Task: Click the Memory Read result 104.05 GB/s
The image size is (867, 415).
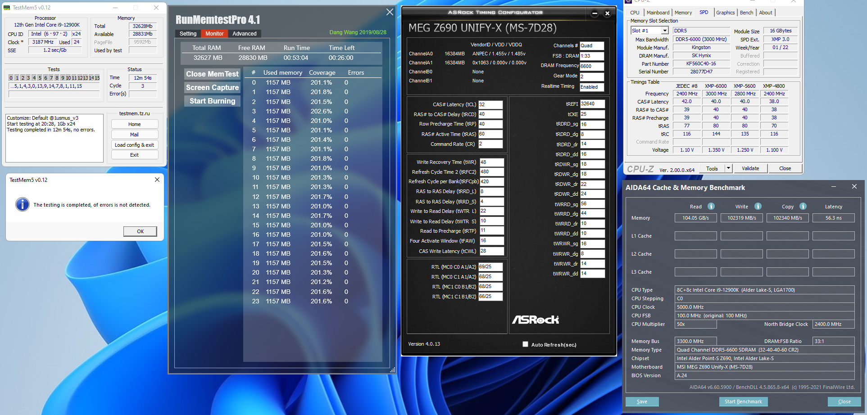Action: (696, 218)
